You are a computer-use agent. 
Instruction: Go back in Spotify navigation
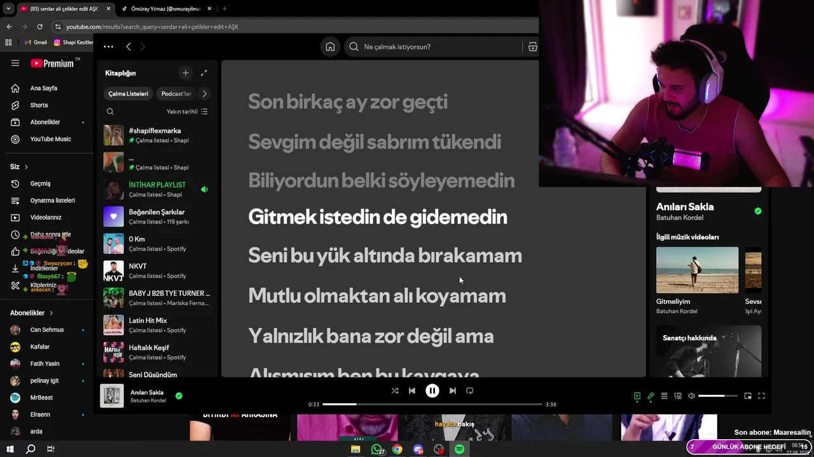point(128,46)
